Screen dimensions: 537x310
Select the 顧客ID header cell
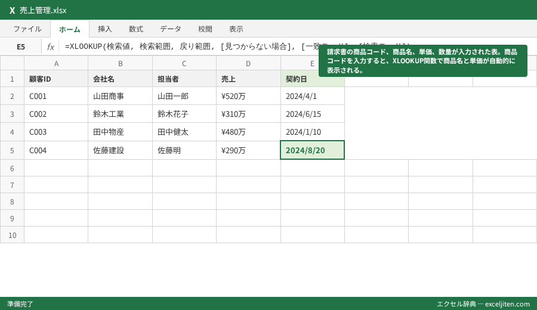click(x=56, y=79)
